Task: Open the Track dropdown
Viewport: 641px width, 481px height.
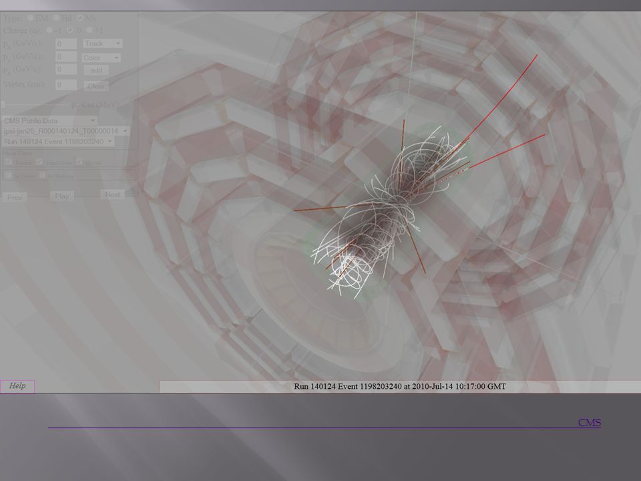Action: (103, 43)
